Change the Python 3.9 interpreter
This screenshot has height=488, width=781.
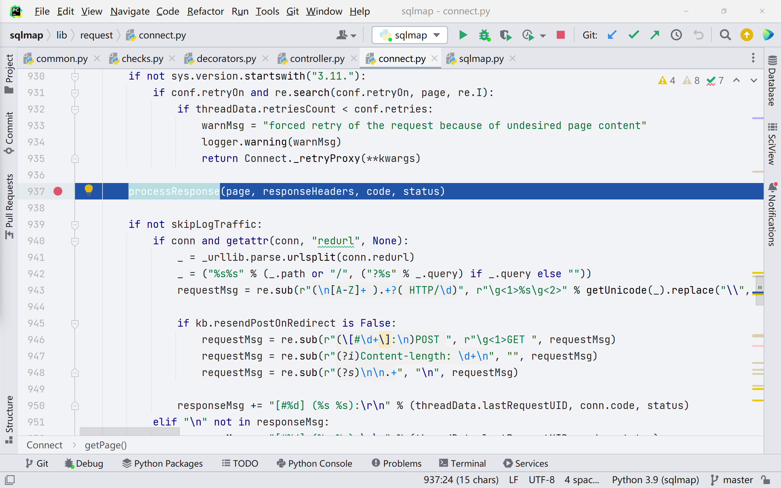click(x=655, y=480)
